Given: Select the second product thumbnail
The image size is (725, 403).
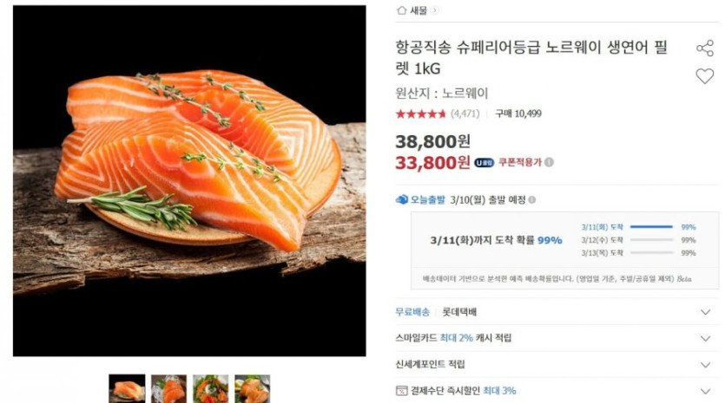Looking at the screenshot, I should pos(168,388).
